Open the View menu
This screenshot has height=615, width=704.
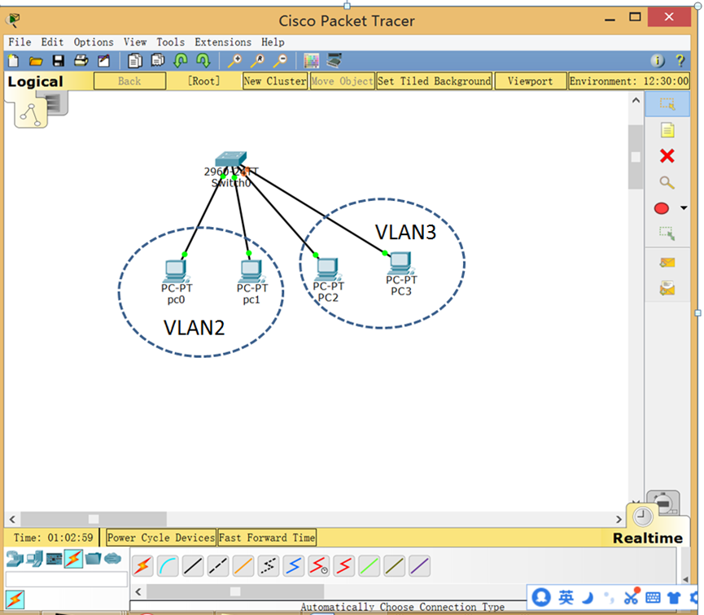[135, 42]
